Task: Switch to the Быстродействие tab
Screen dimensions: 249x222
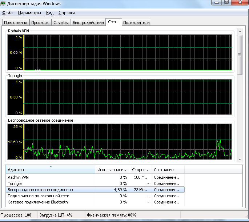Action: (88, 23)
